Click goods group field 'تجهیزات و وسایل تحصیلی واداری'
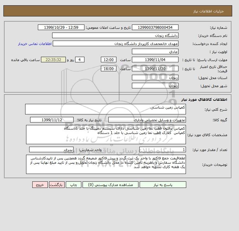 (147, 120)
